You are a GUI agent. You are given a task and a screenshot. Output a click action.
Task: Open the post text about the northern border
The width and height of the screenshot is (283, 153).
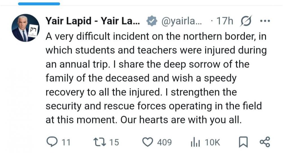(x=156, y=78)
